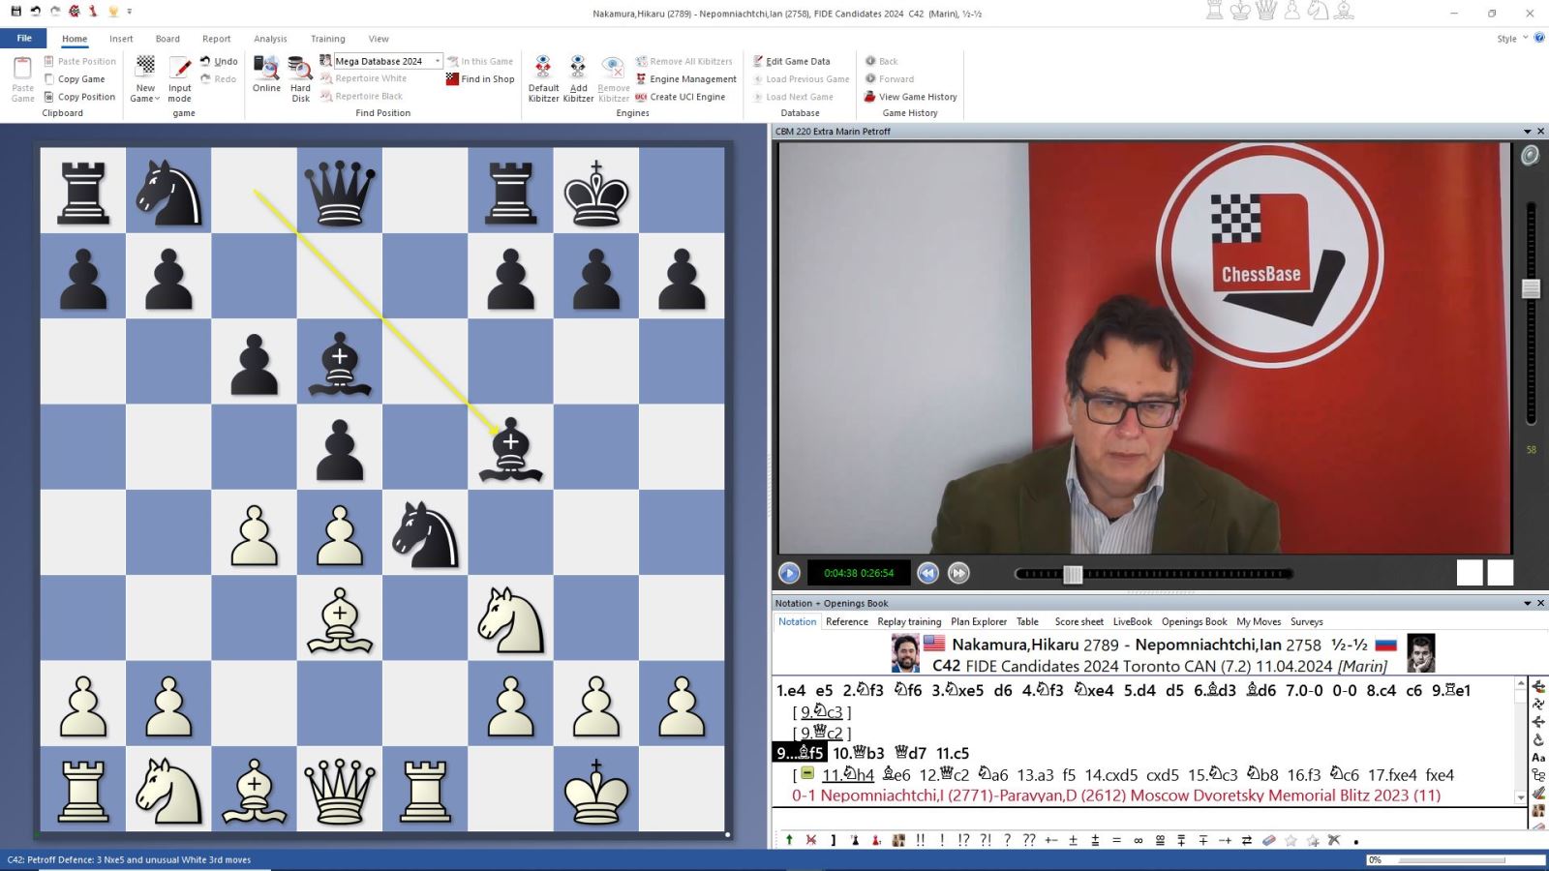
Task: Expand the Notation pane options arrow
Action: 1528,603
